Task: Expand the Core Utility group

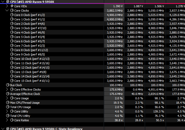Action: pyautogui.click(x=7, y=111)
